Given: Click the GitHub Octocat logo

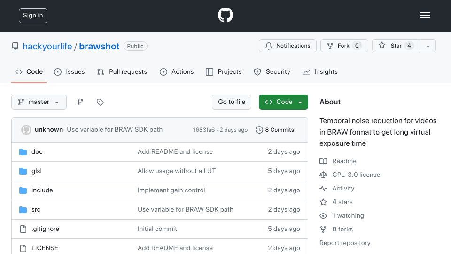Looking at the screenshot, I should pyautogui.click(x=225, y=15).
